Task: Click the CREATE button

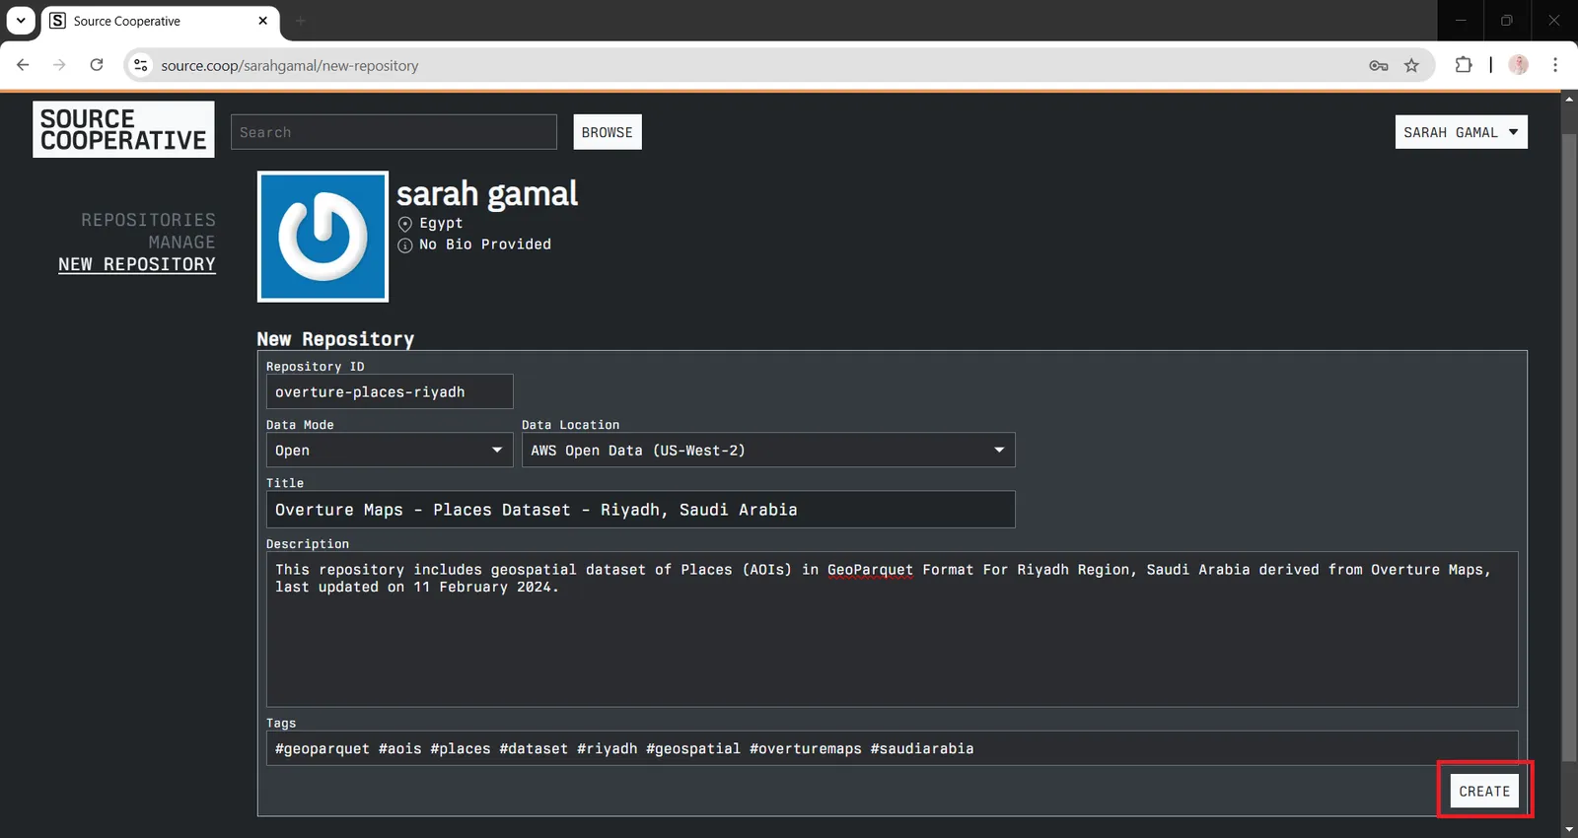Action: tap(1484, 791)
